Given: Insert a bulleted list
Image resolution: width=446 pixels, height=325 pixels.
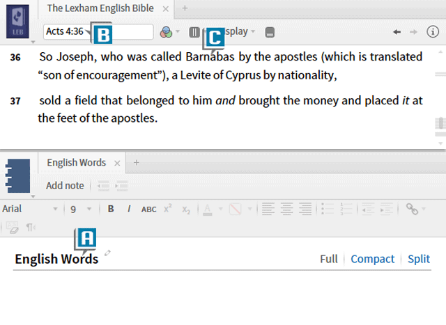Looking at the screenshot, I should 328,209.
